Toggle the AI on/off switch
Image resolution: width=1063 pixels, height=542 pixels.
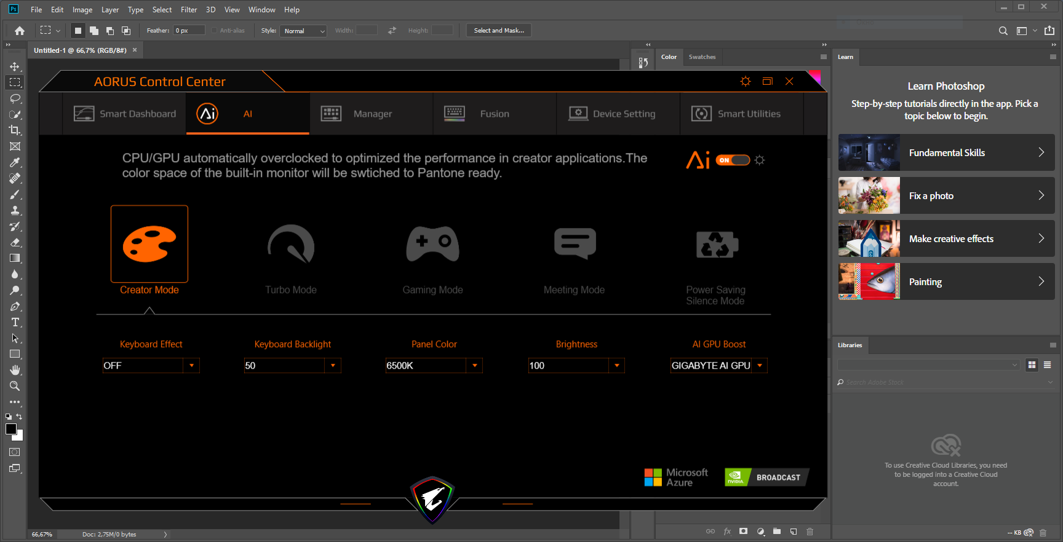click(733, 160)
